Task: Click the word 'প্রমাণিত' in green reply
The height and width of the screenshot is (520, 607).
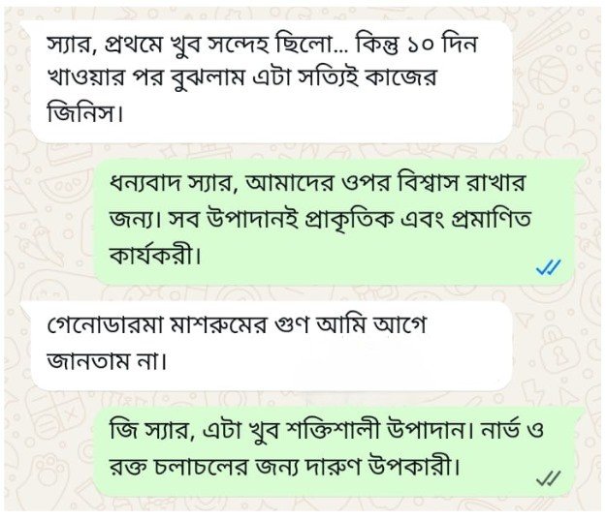Action: pos(491,220)
